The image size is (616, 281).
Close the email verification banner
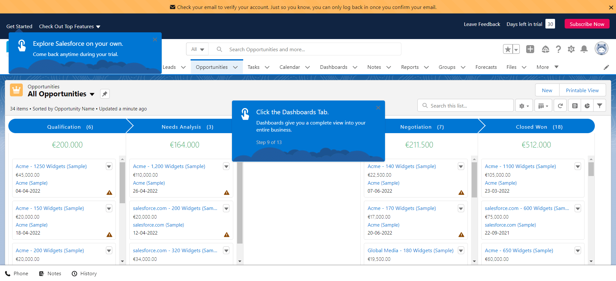pyautogui.click(x=611, y=7)
